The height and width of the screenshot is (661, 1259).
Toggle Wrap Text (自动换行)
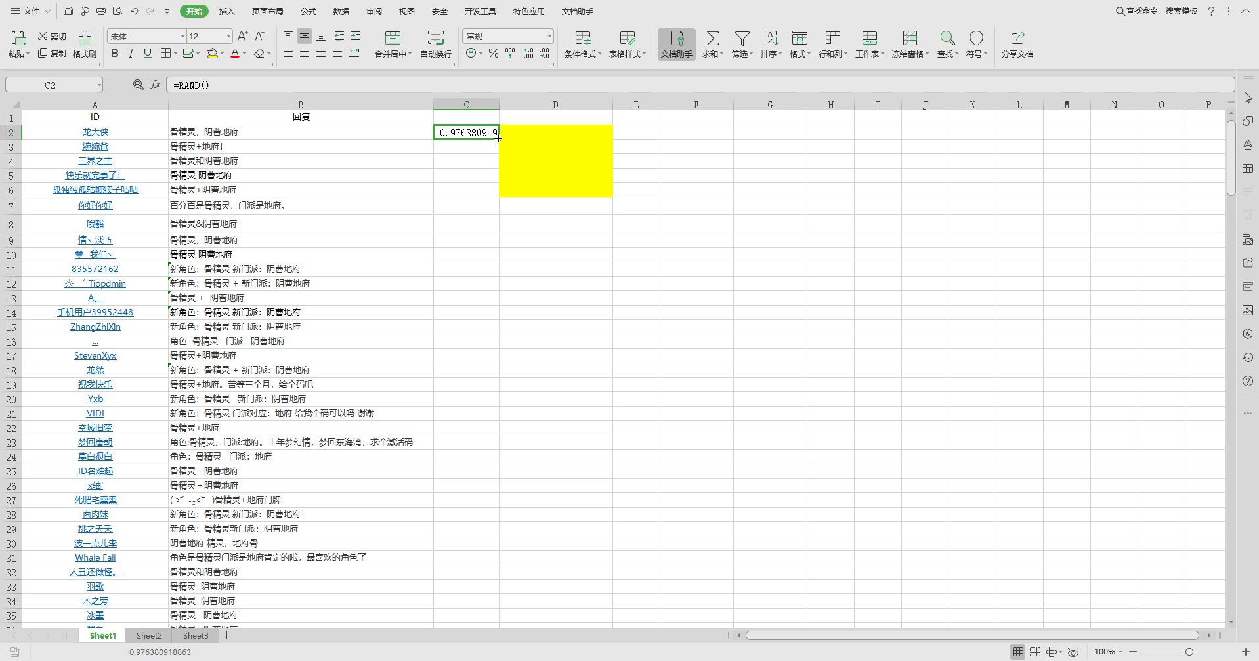tap(435, 38)
